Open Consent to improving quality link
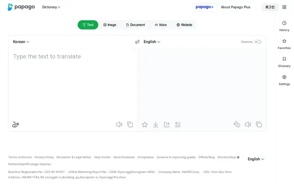This screenshot has width=294, height=184. pos(176,157)
